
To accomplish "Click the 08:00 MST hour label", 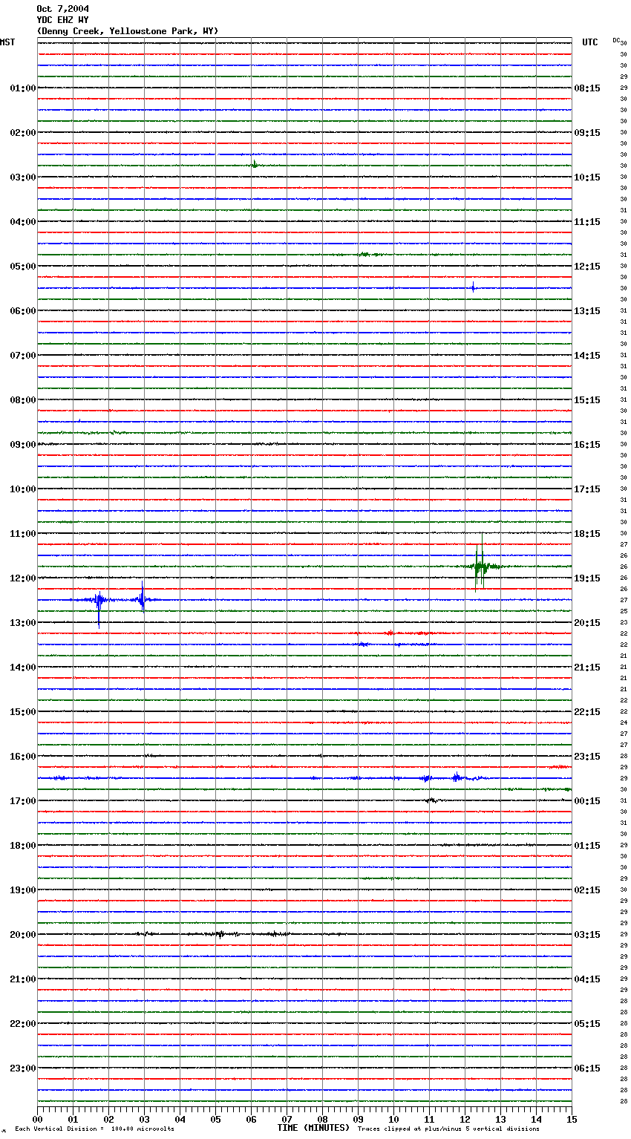I will [23, 400].
